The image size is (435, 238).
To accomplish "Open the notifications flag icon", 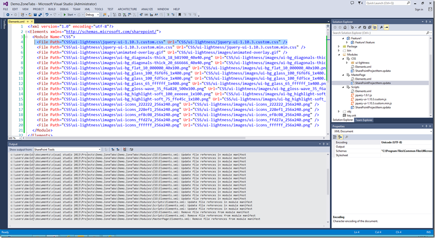I will [360, 3].
